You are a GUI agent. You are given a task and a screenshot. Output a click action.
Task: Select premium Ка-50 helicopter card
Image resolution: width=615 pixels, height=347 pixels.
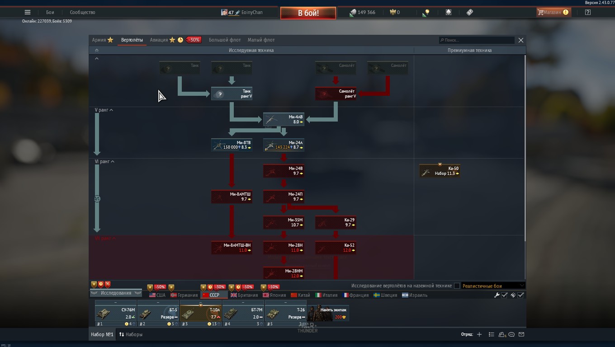coord(440,171)
